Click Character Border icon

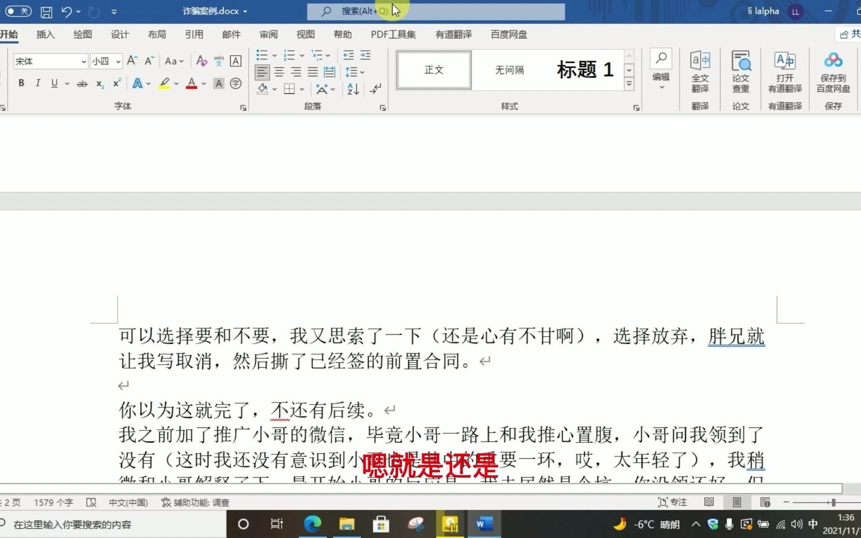coord(236,61)
